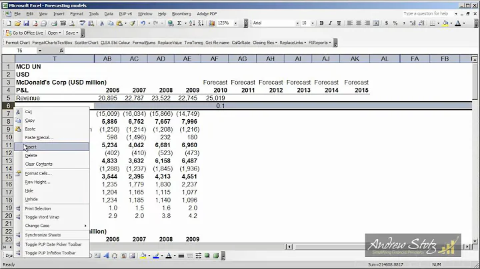Click the Revenue 2010 cell 25,019
Screen dimensions: 480x269
tap(215, 98)
